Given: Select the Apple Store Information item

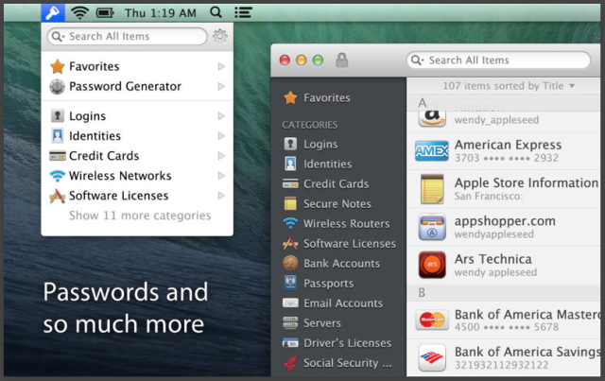Looking at the screenshot, I should point(504,189).
